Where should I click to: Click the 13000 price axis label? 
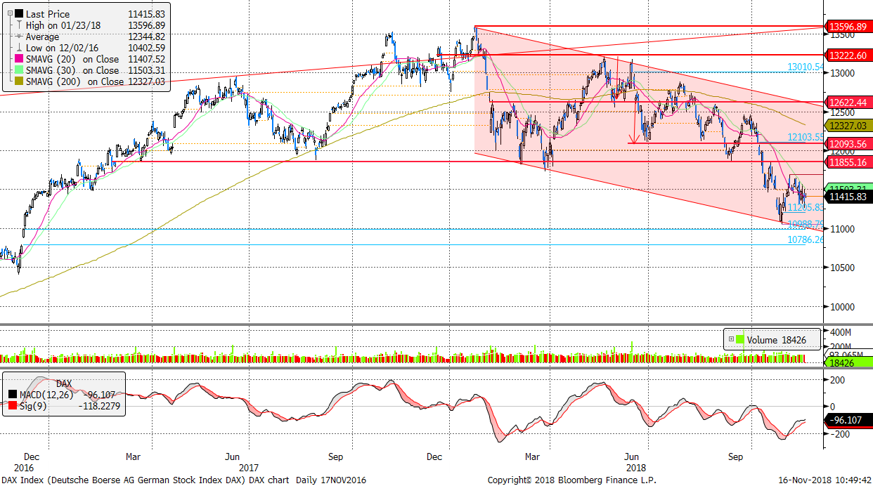point(843,73)
